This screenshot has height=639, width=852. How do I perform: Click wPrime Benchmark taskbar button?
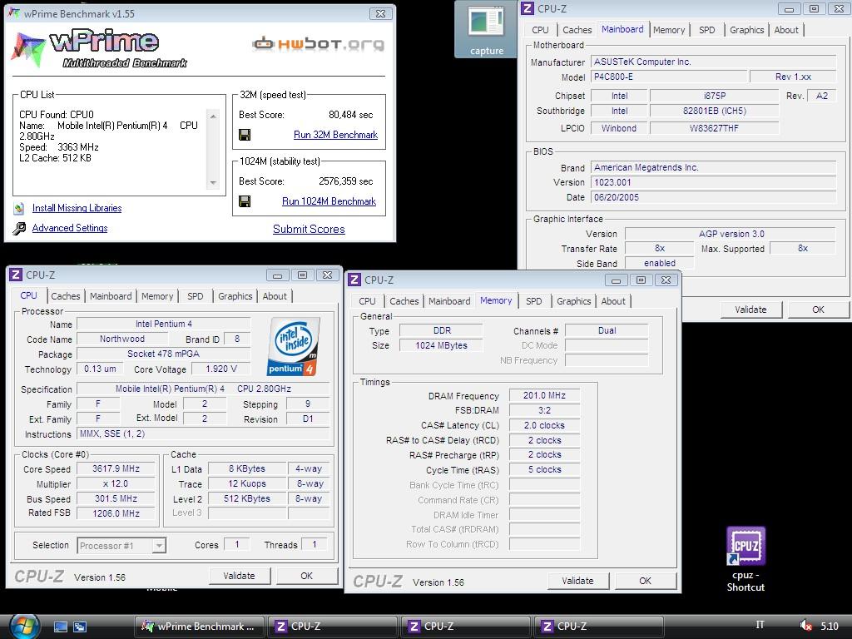tap(199, 627)
